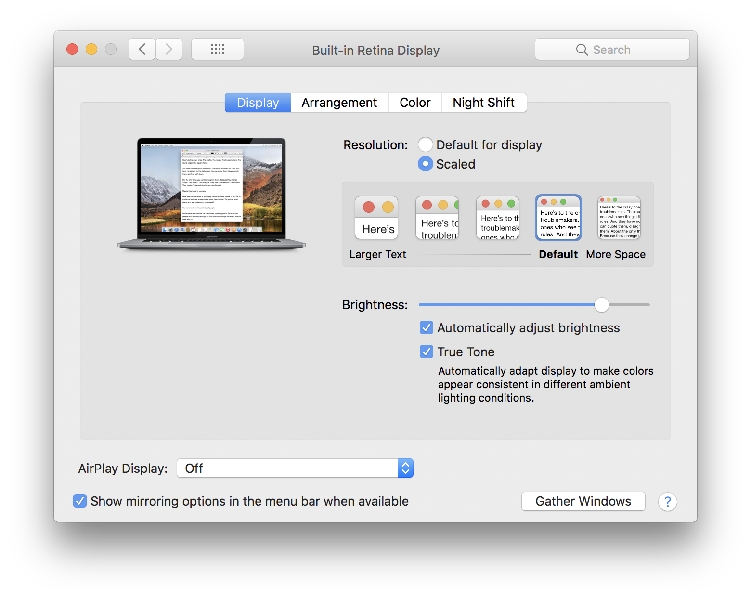
Task: Click the MacBook display preview image
Action: pyautogui.click(x=211, y=194)
